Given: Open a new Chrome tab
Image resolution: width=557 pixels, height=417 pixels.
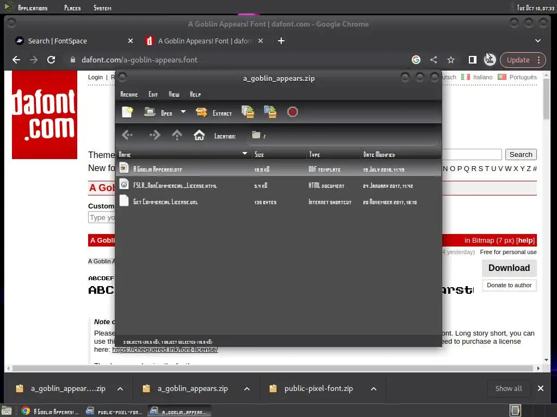Looking at the screenshot, I should click(x=281, y=41).
